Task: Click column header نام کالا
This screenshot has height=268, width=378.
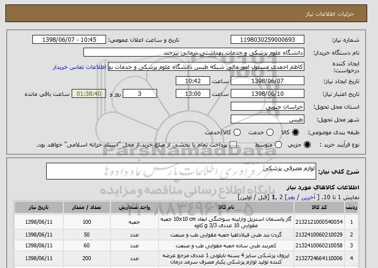Action: [226, 208]
